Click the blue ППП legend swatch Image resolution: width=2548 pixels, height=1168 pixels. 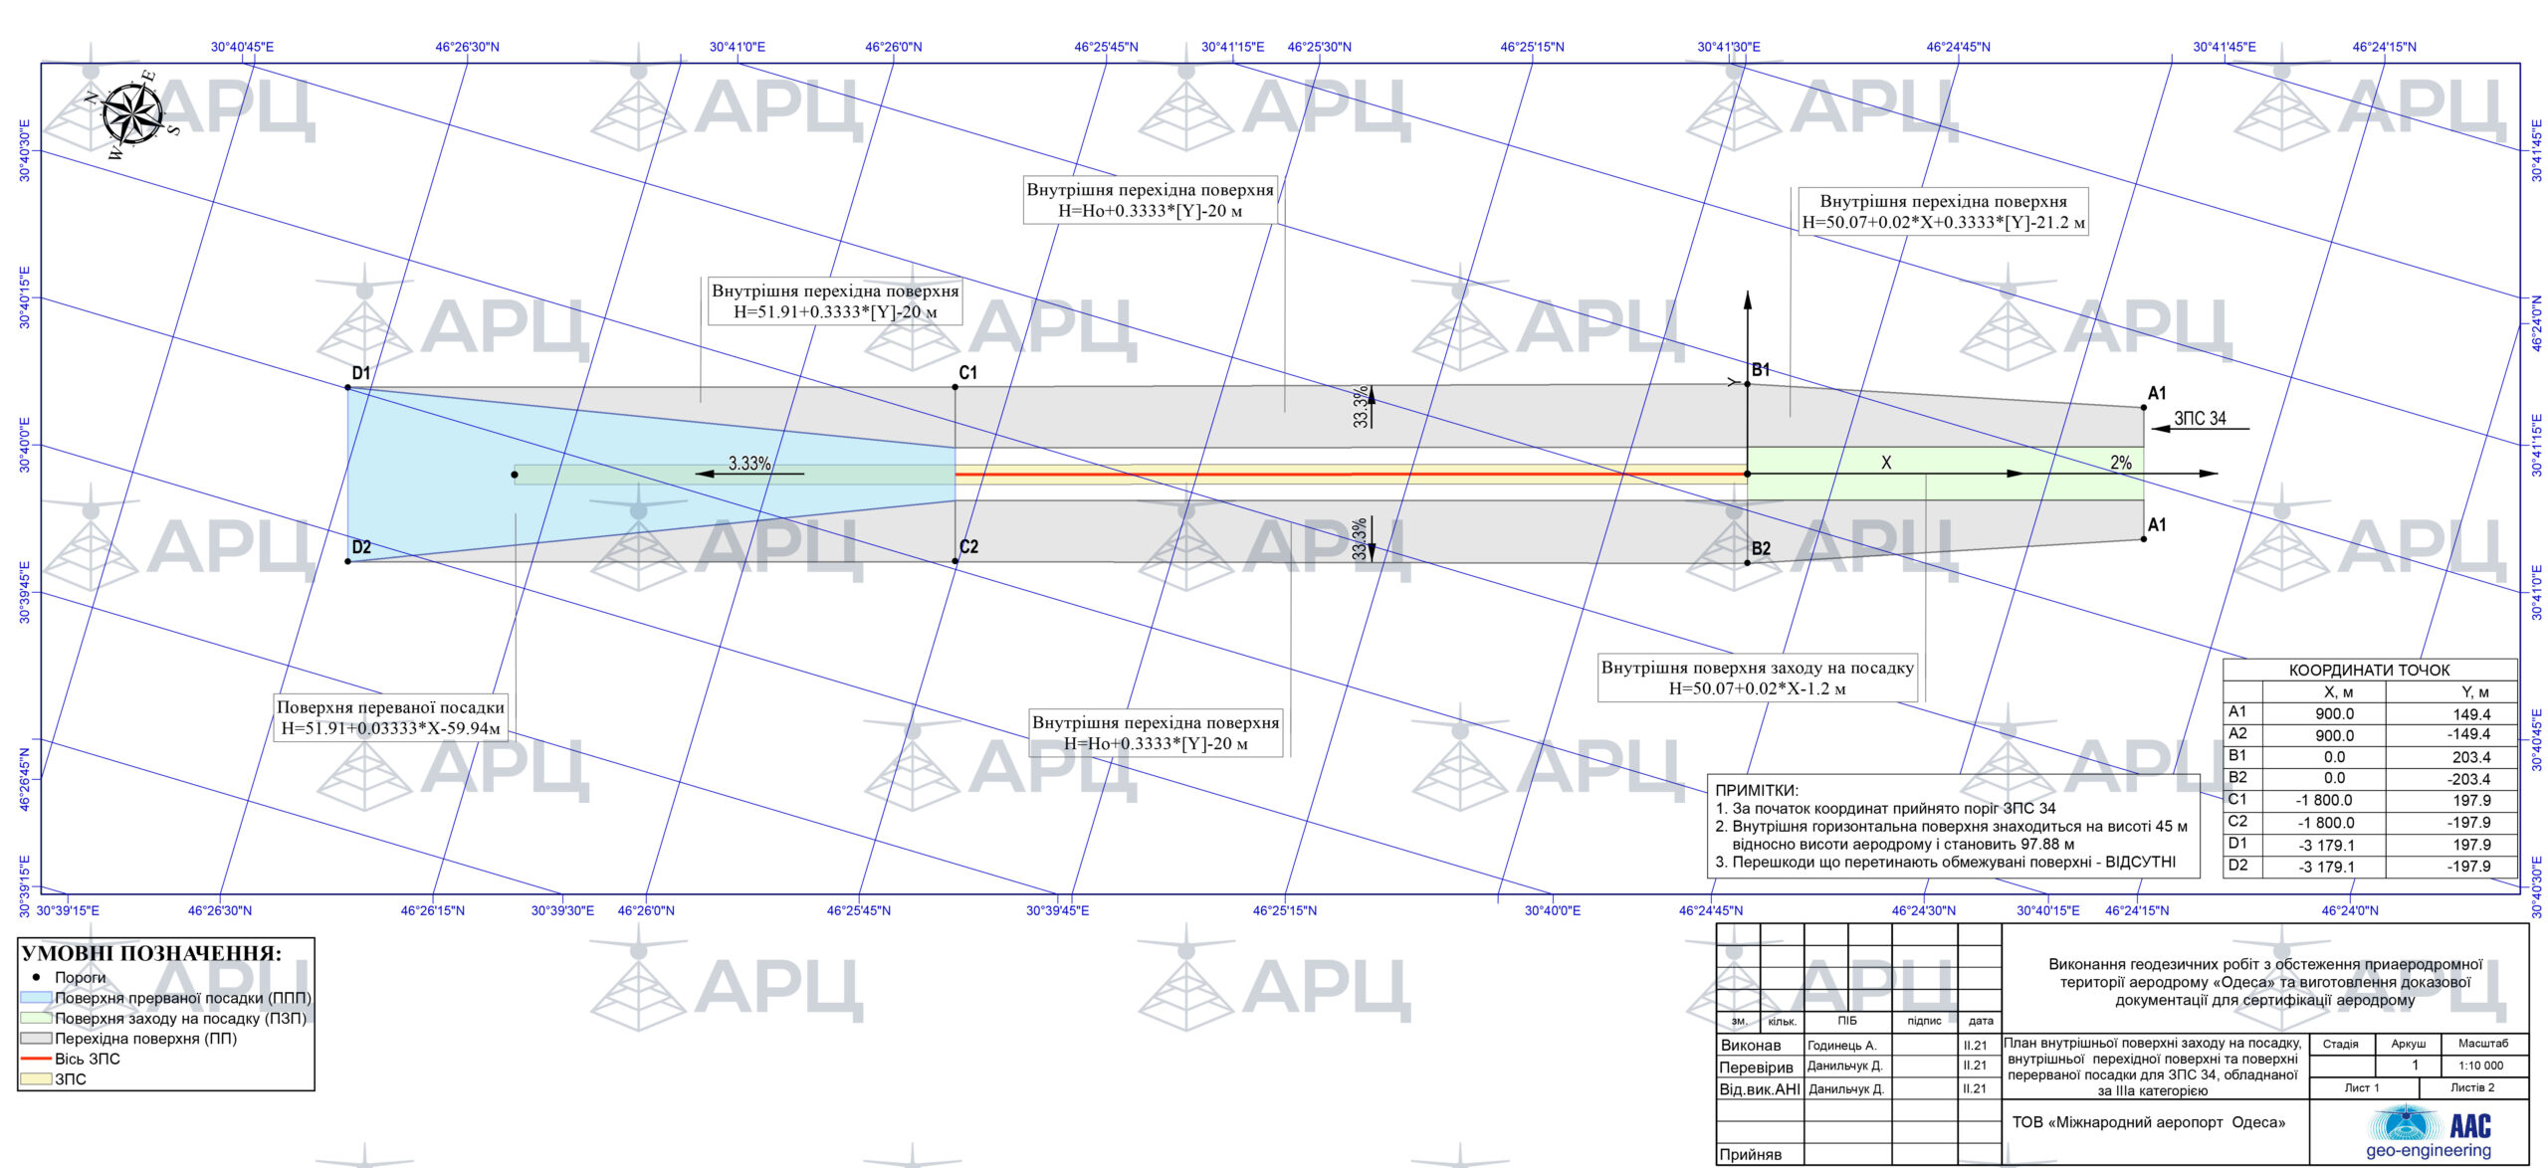(36, 998)
